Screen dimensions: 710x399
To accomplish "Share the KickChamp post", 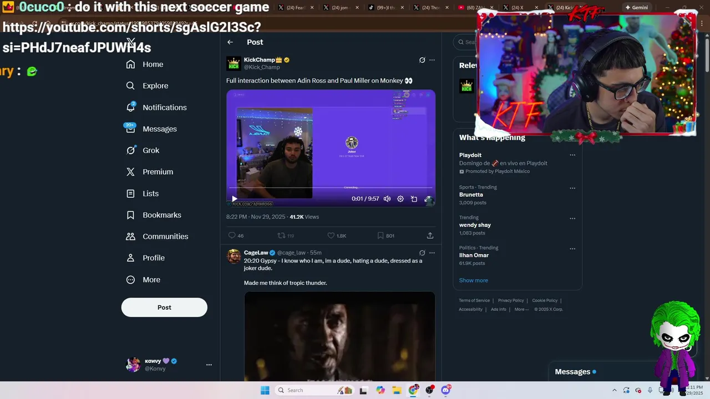I will (x=430, y=236).
